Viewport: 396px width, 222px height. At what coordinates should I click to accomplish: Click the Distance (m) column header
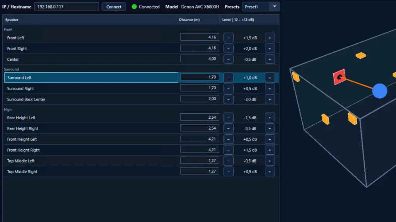point(198,19)
